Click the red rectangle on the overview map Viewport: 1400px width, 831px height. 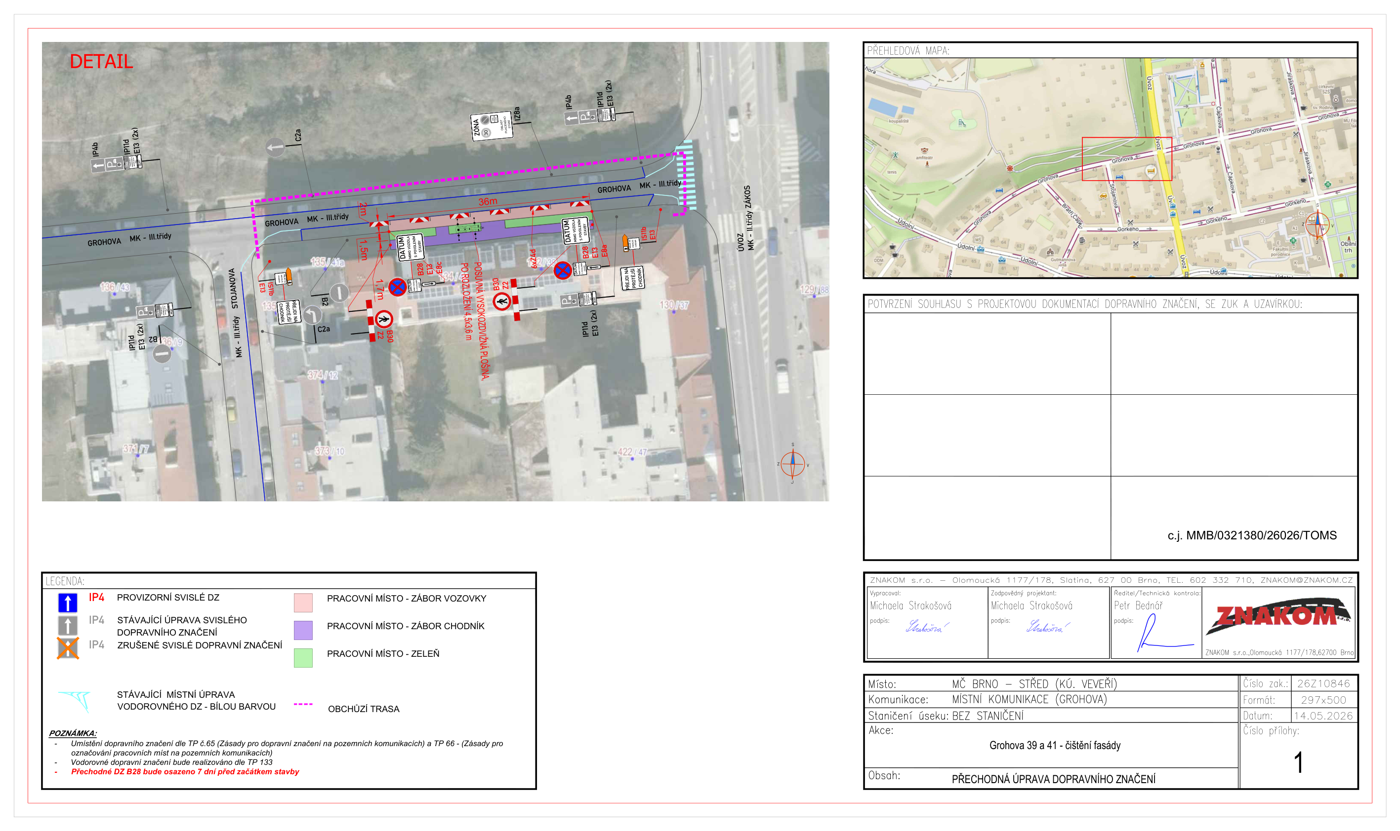(x=1126, y=159)
